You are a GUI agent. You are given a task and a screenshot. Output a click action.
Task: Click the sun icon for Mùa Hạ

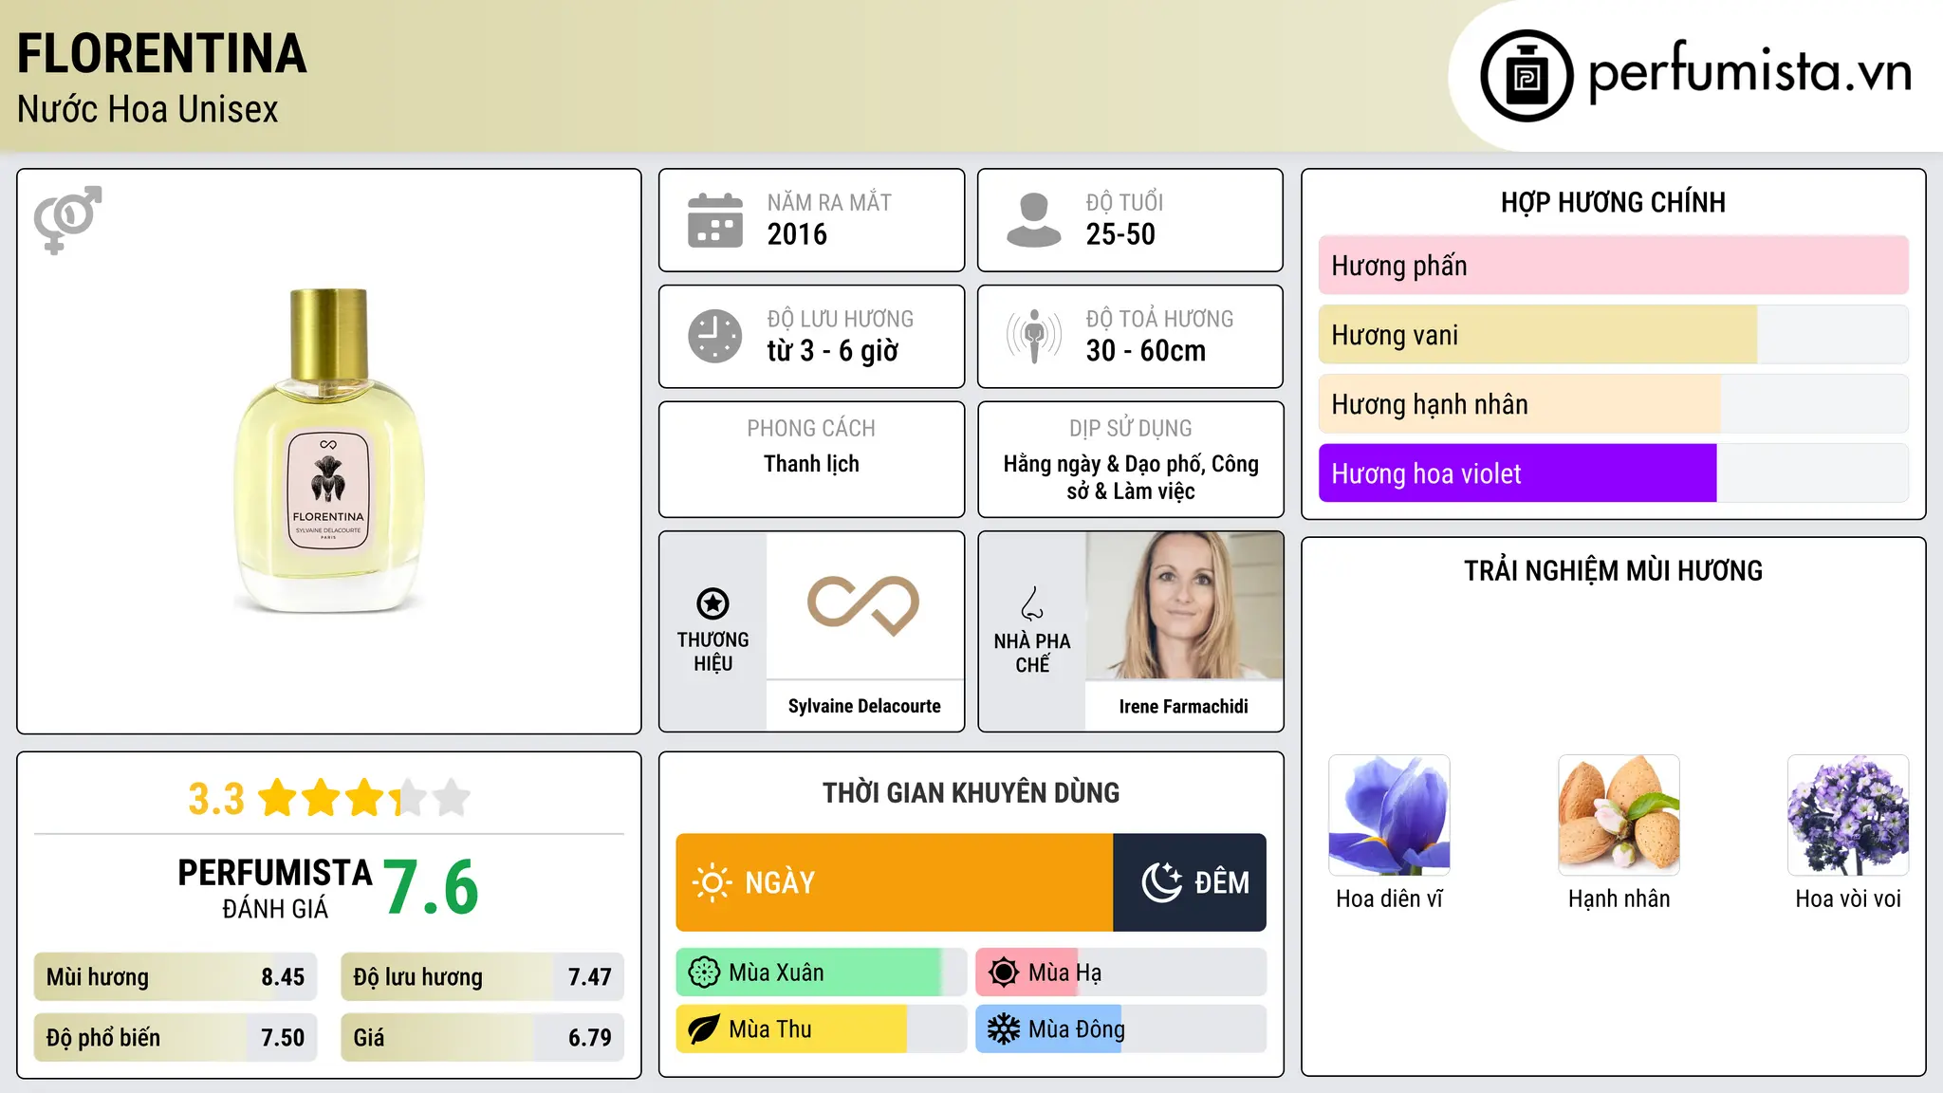(x=1004, y=973)
